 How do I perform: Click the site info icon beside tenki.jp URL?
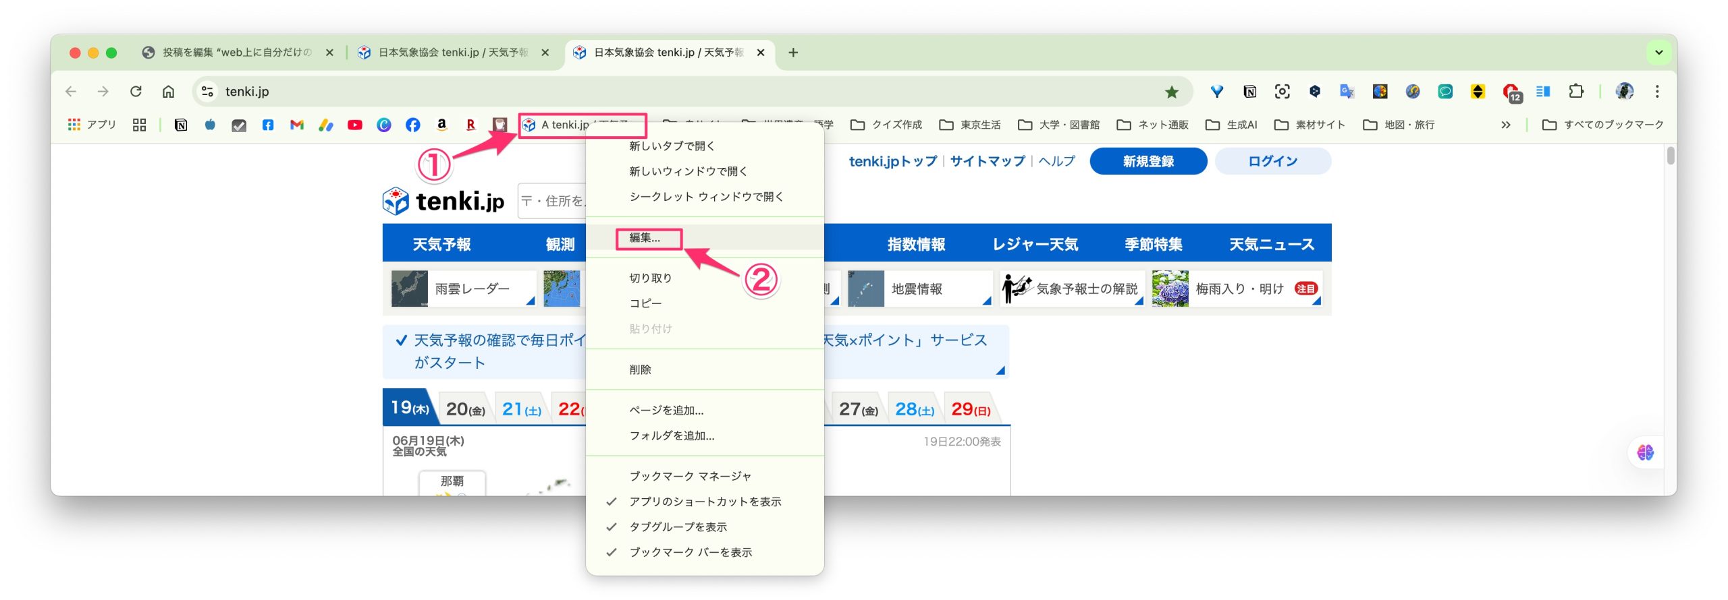coord(208,91)
